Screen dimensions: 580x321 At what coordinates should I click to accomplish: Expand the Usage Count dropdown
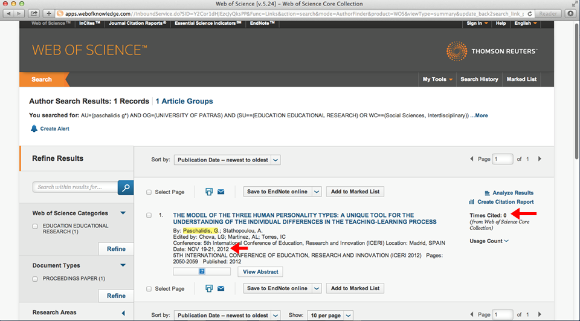pyautogui.click(x=489, y=241)
